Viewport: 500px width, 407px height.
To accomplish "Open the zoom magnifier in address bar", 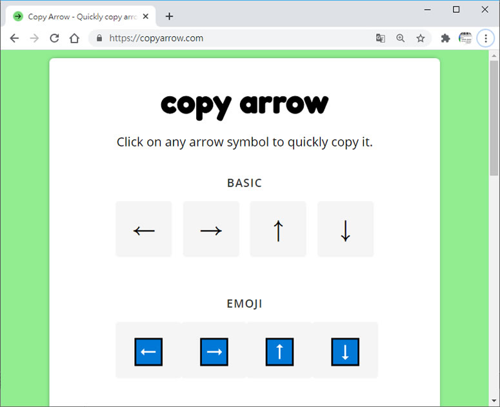I will [401, 38].
